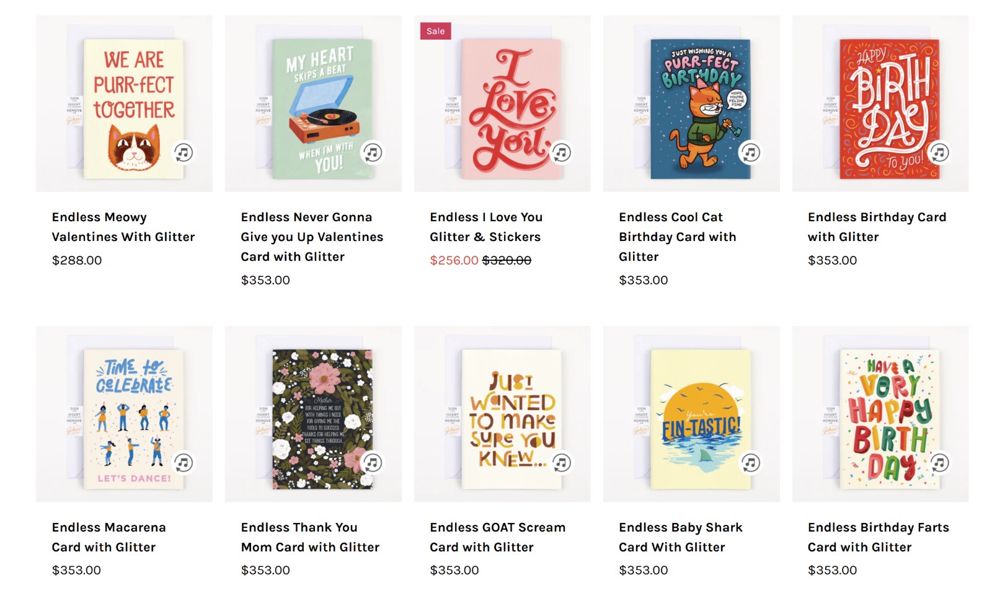This screenshot has width=992, height=596.
Task: Click the Sale badge on I Love You card
Action: [x=435, y=31]
